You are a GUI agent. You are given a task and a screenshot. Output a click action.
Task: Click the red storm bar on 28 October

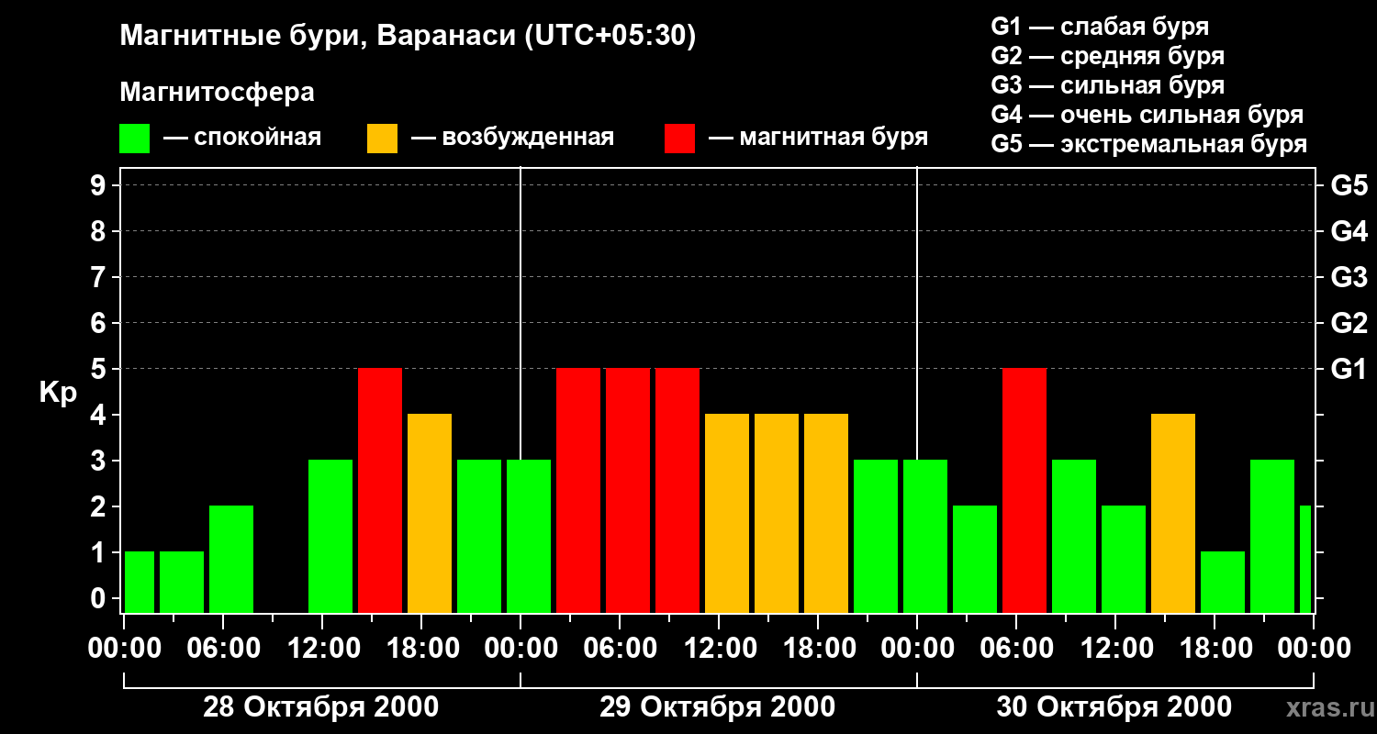coord(380,490)
